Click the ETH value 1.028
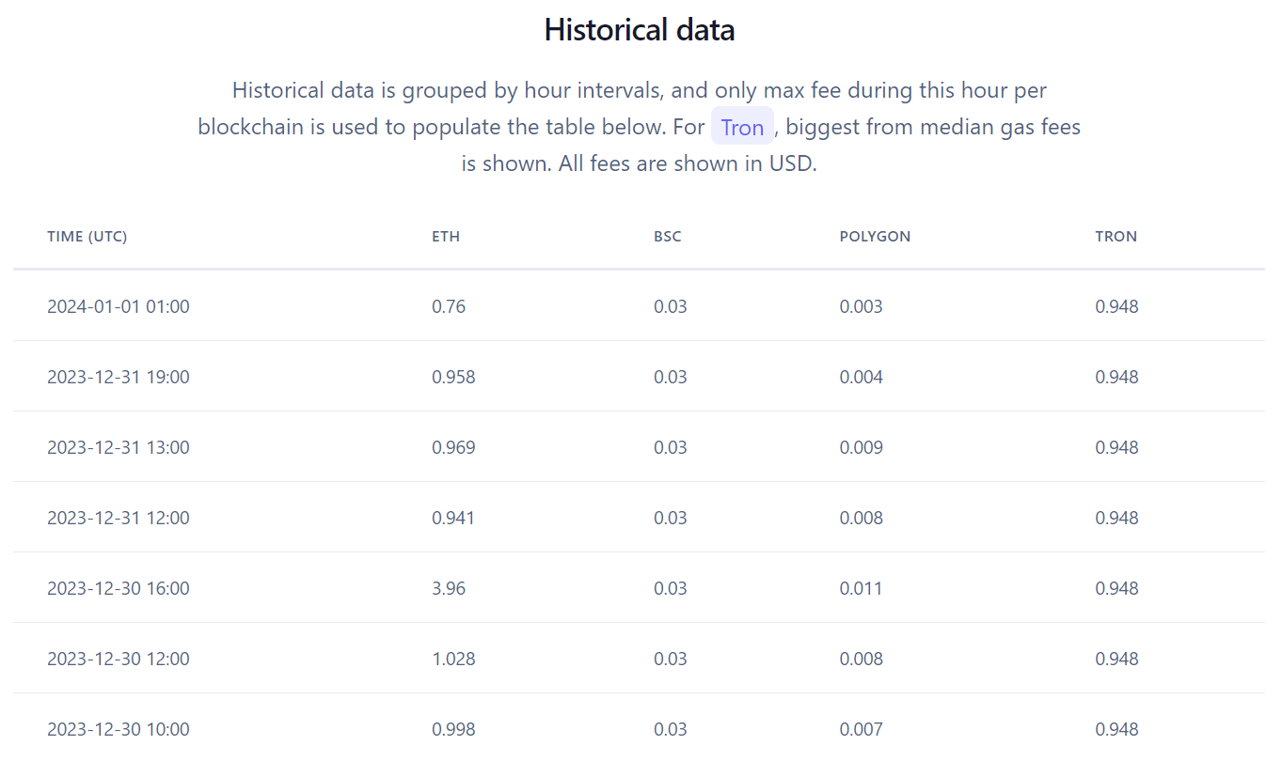Viewport: 1282px width, 761px height. click(x=453, y=659)
